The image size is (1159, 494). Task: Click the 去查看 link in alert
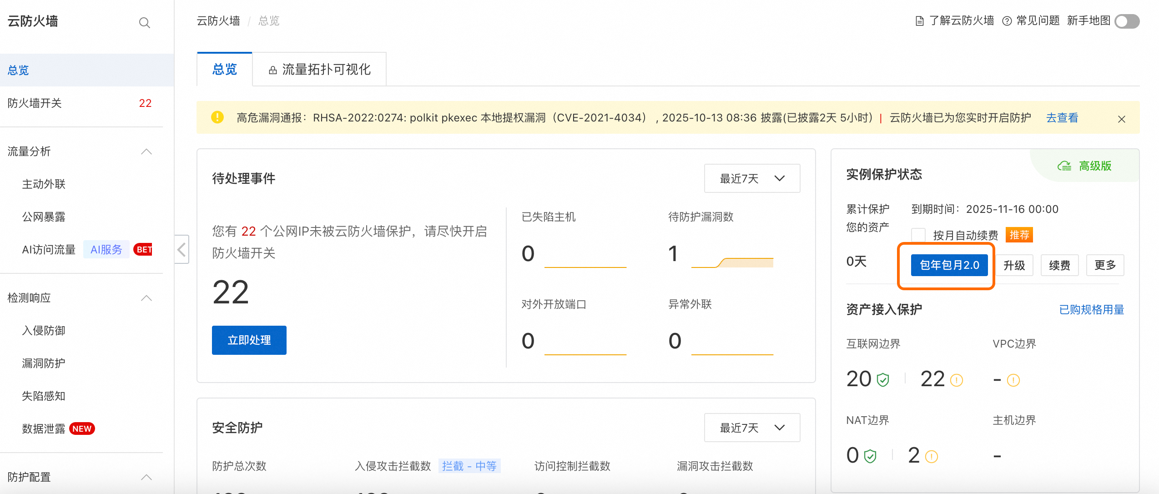click(x=1062, y=118)
